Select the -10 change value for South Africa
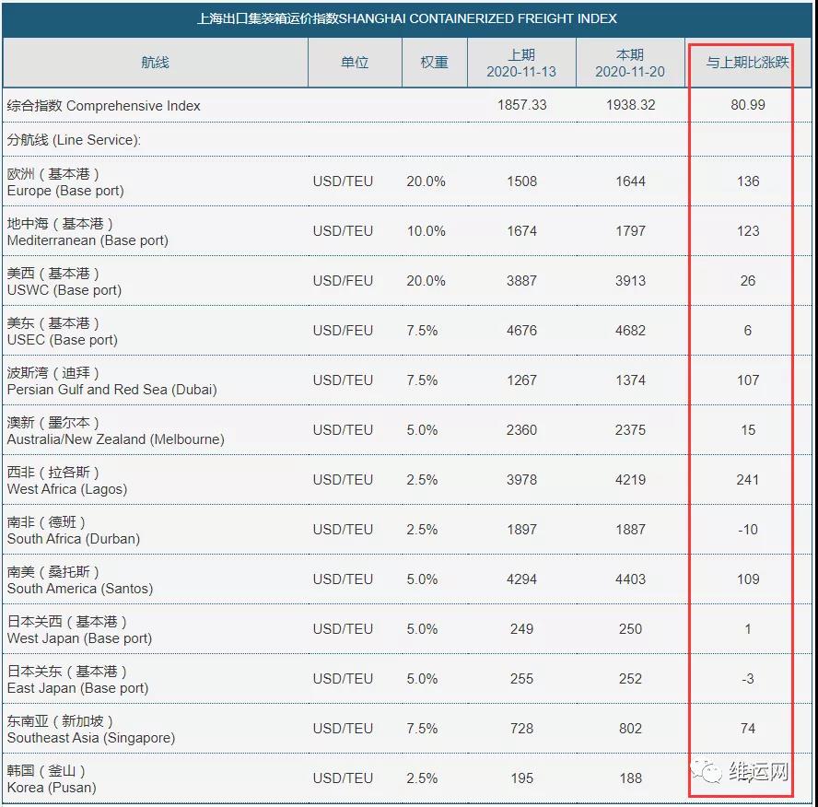 [x=747, y=530]
